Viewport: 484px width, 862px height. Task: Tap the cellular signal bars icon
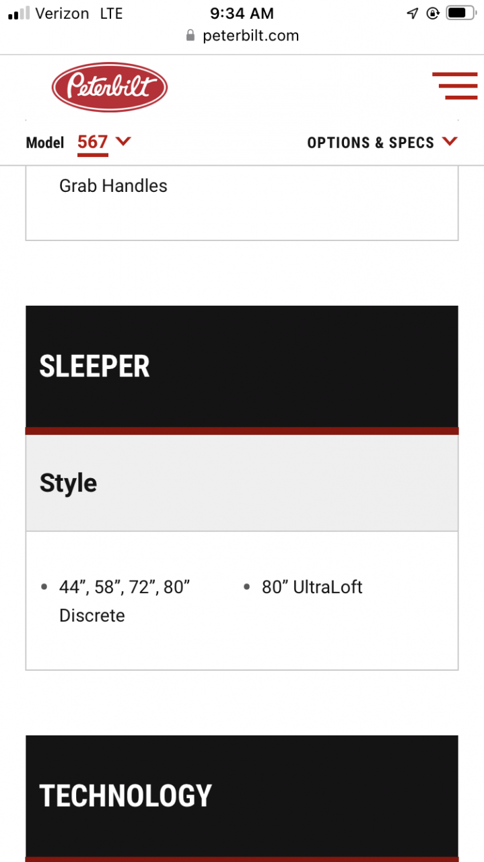[x=19, y=13]
